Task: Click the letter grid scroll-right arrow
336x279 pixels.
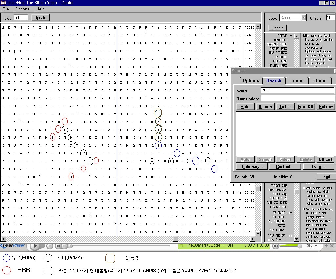Action: point(253,239)
